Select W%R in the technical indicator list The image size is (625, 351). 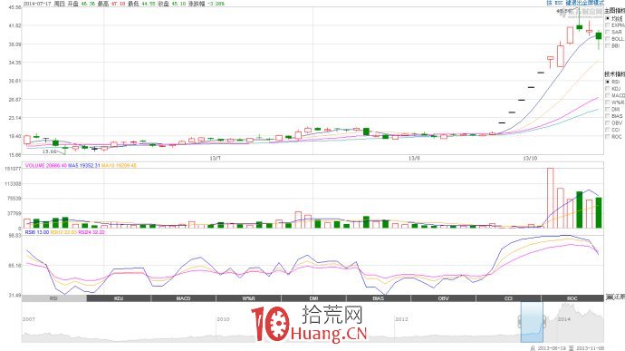(608, 102)
